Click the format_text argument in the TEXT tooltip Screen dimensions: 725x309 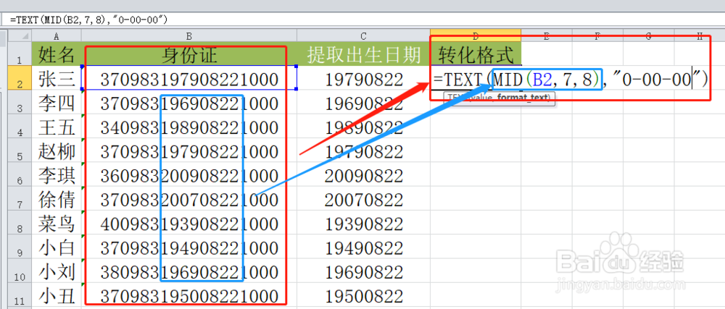tap(523, 98)
